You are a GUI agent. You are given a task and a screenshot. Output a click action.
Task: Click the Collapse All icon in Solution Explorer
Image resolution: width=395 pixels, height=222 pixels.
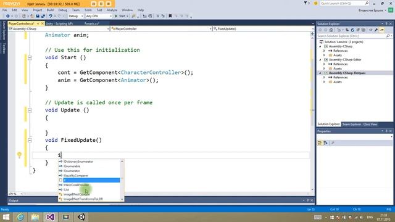click(358, 30)
